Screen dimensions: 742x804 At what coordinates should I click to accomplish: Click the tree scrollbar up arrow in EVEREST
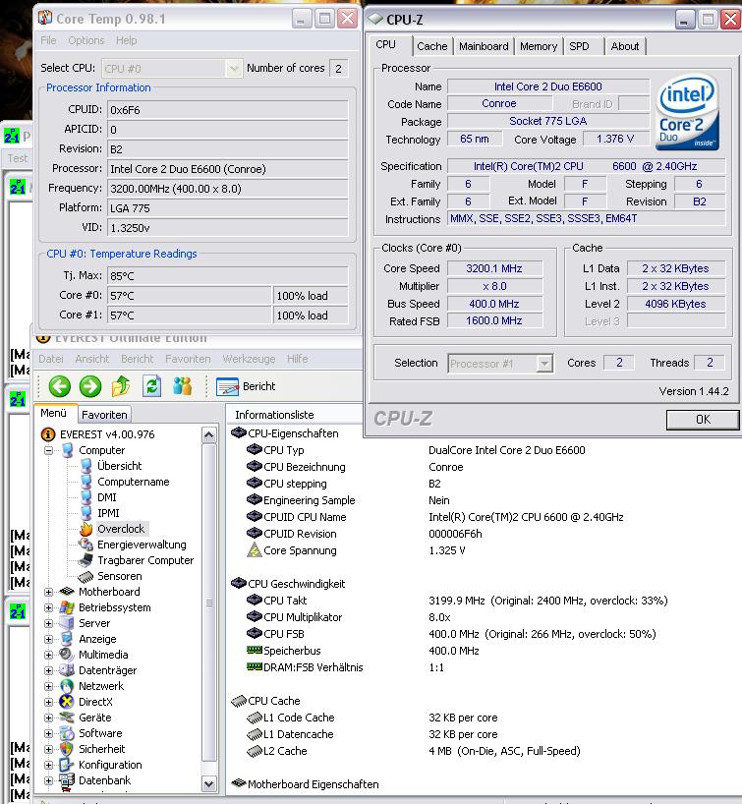click(x=208, y=435)
